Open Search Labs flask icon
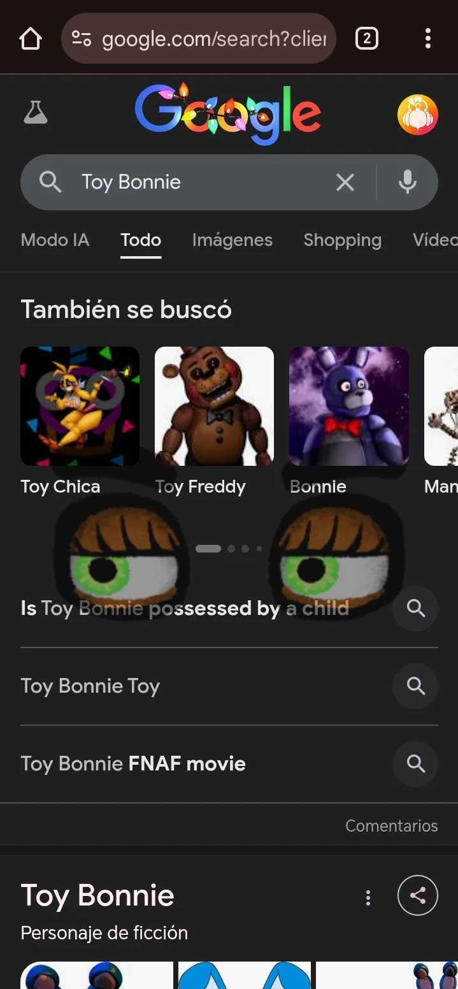Image resolution: width=458 pixels, height=989 pixels. 36,113
